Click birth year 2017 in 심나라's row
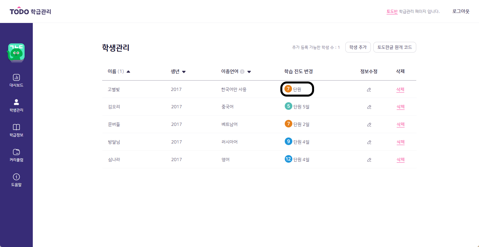 (177, 160)
